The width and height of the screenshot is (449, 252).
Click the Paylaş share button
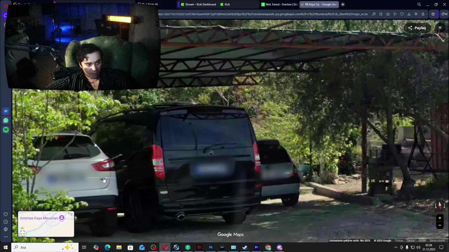(x=417, y=28)
